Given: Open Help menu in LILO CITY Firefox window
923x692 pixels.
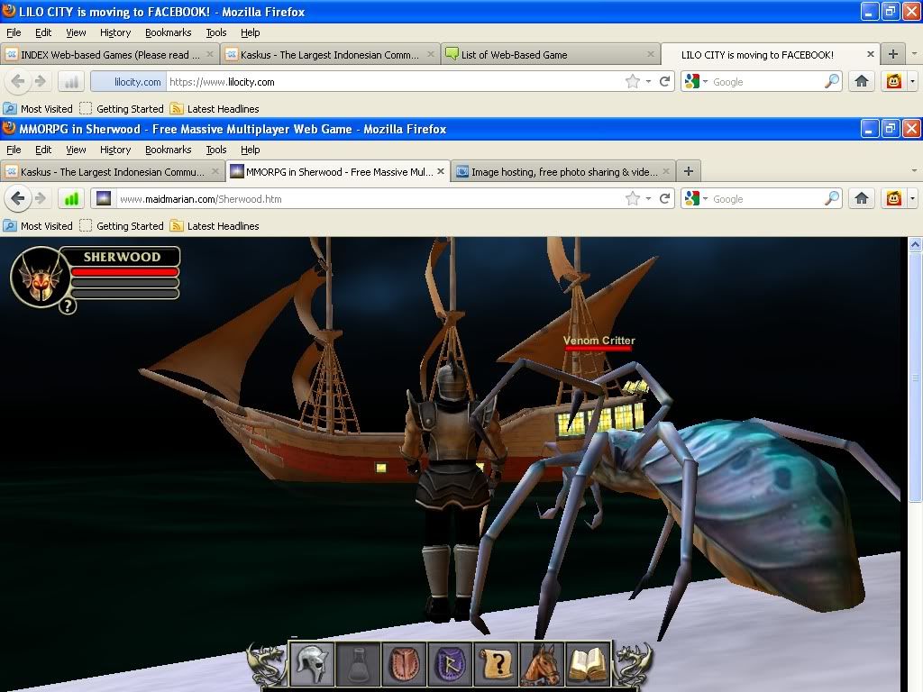Looking at the screenshot, I should pyautogui.click(x=251, y=32).
